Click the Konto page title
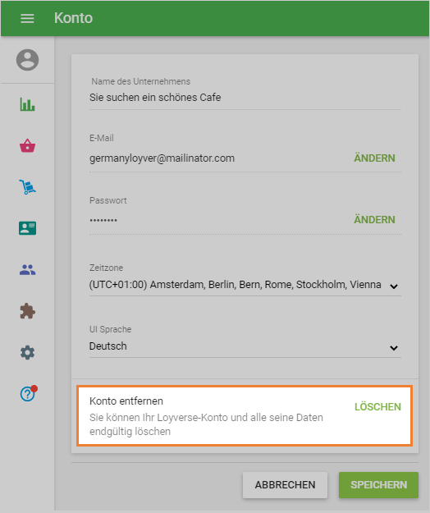Image resolution: width=430 pixels, height=513 pixels. 74,18
